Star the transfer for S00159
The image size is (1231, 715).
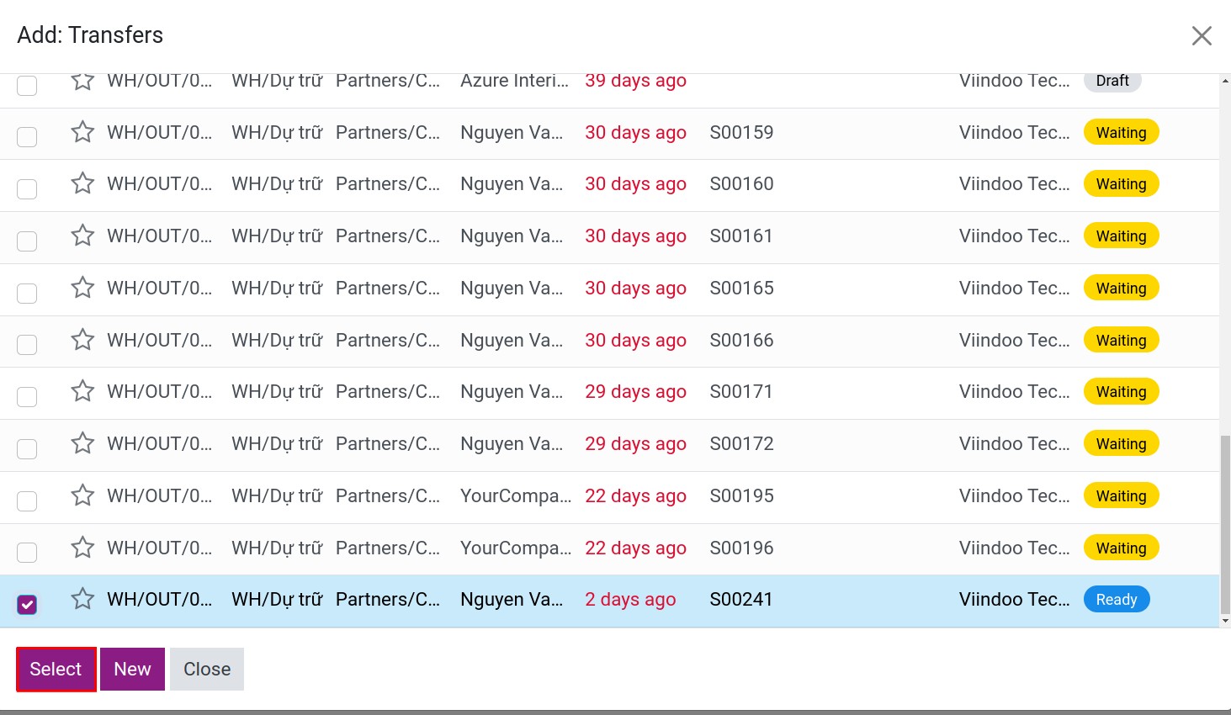tap(82, 132)
